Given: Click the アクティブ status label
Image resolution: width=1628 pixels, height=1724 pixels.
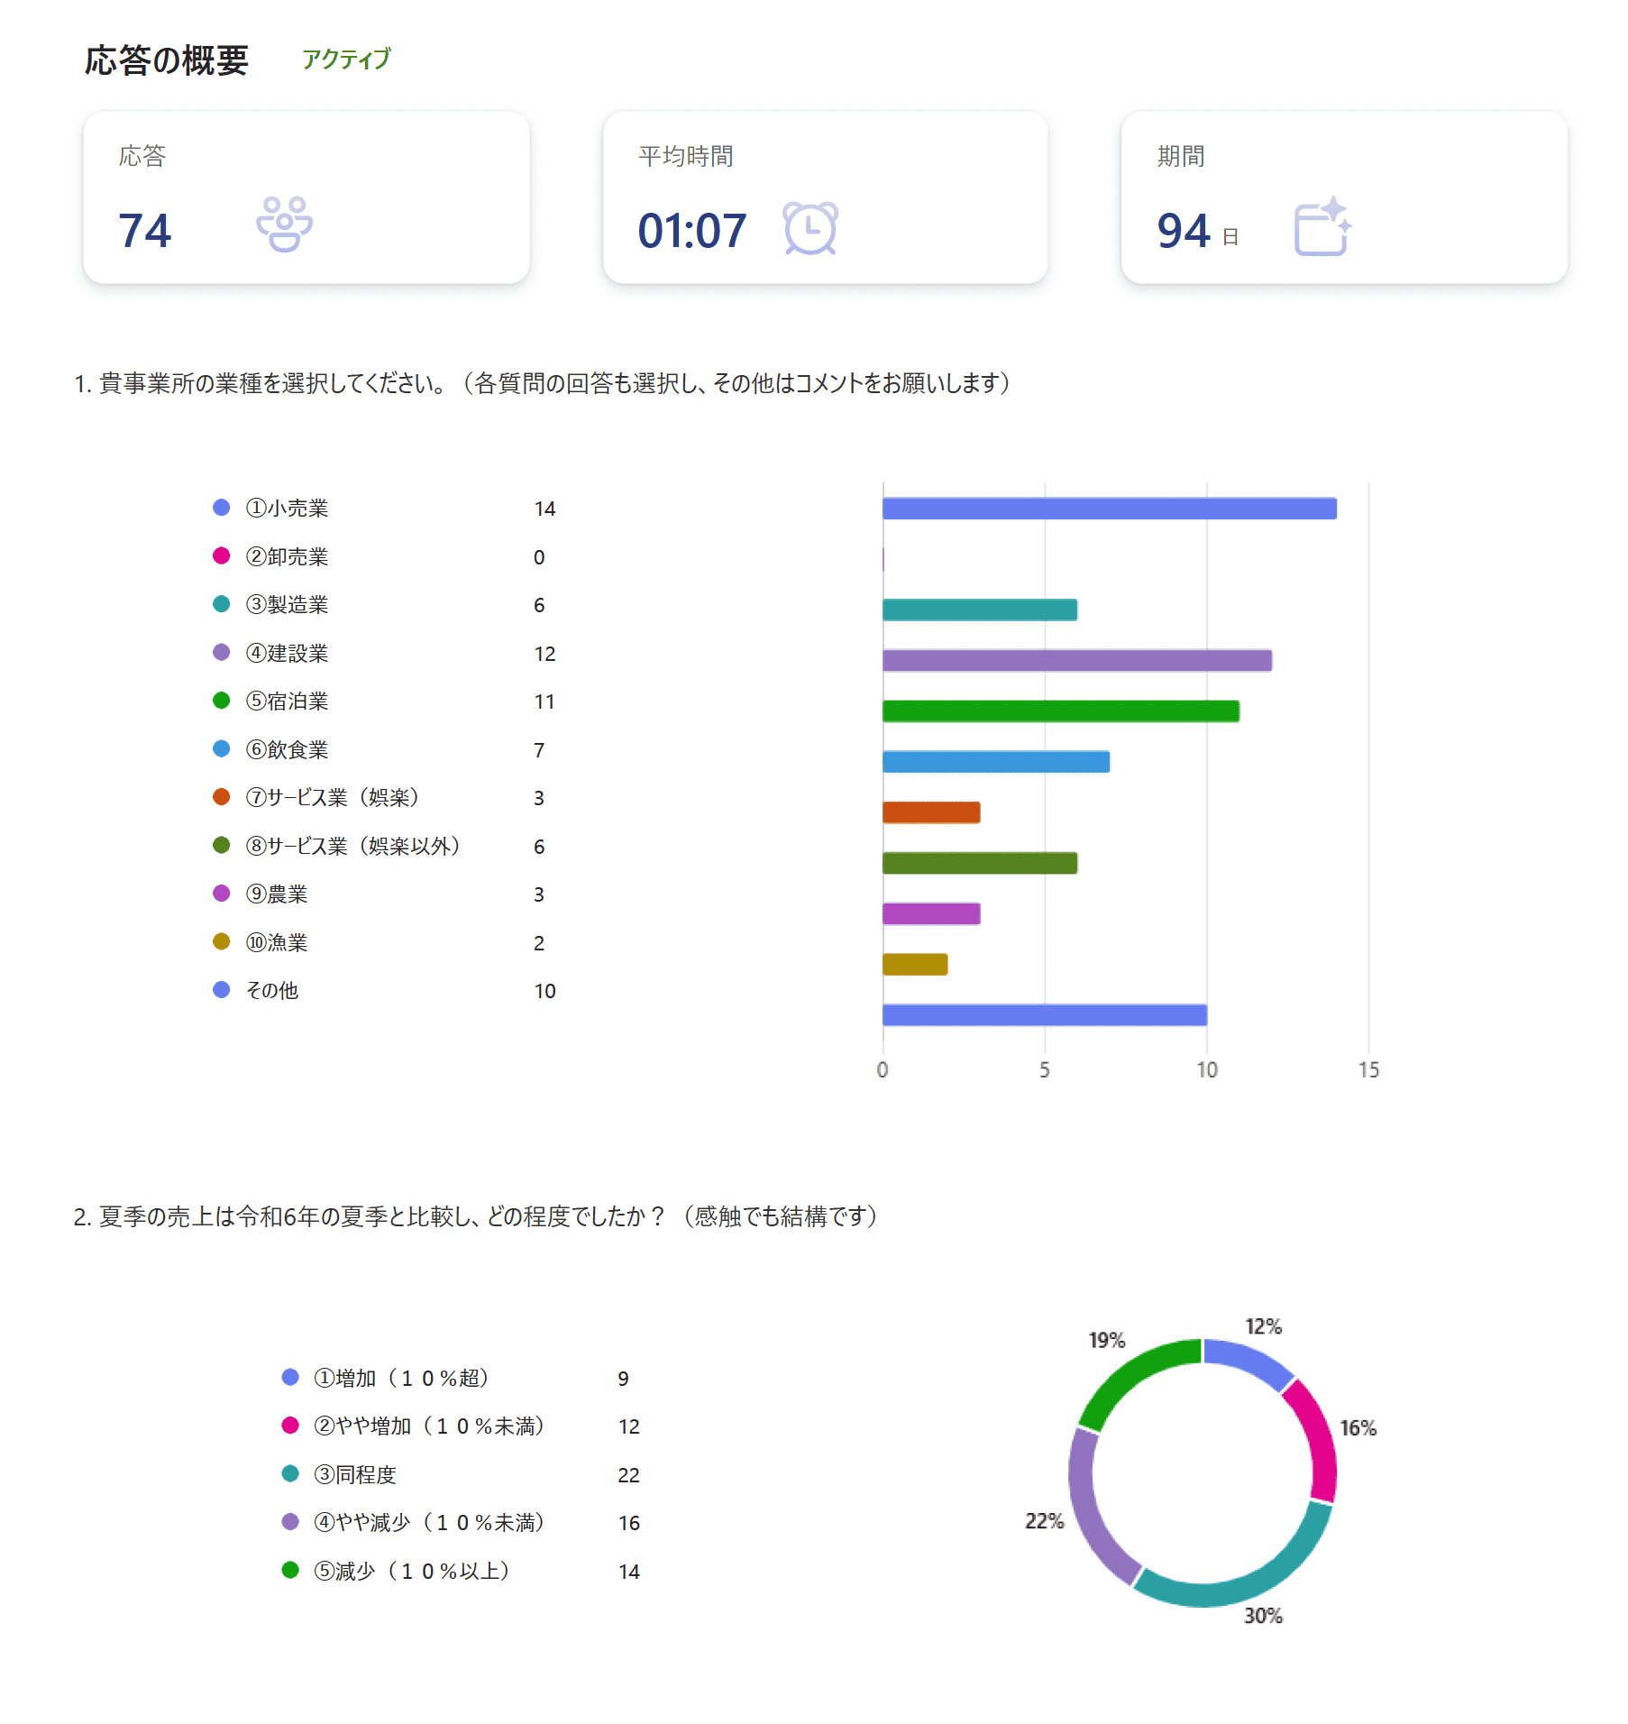Looking at the screenshot, I should (346, 60).
